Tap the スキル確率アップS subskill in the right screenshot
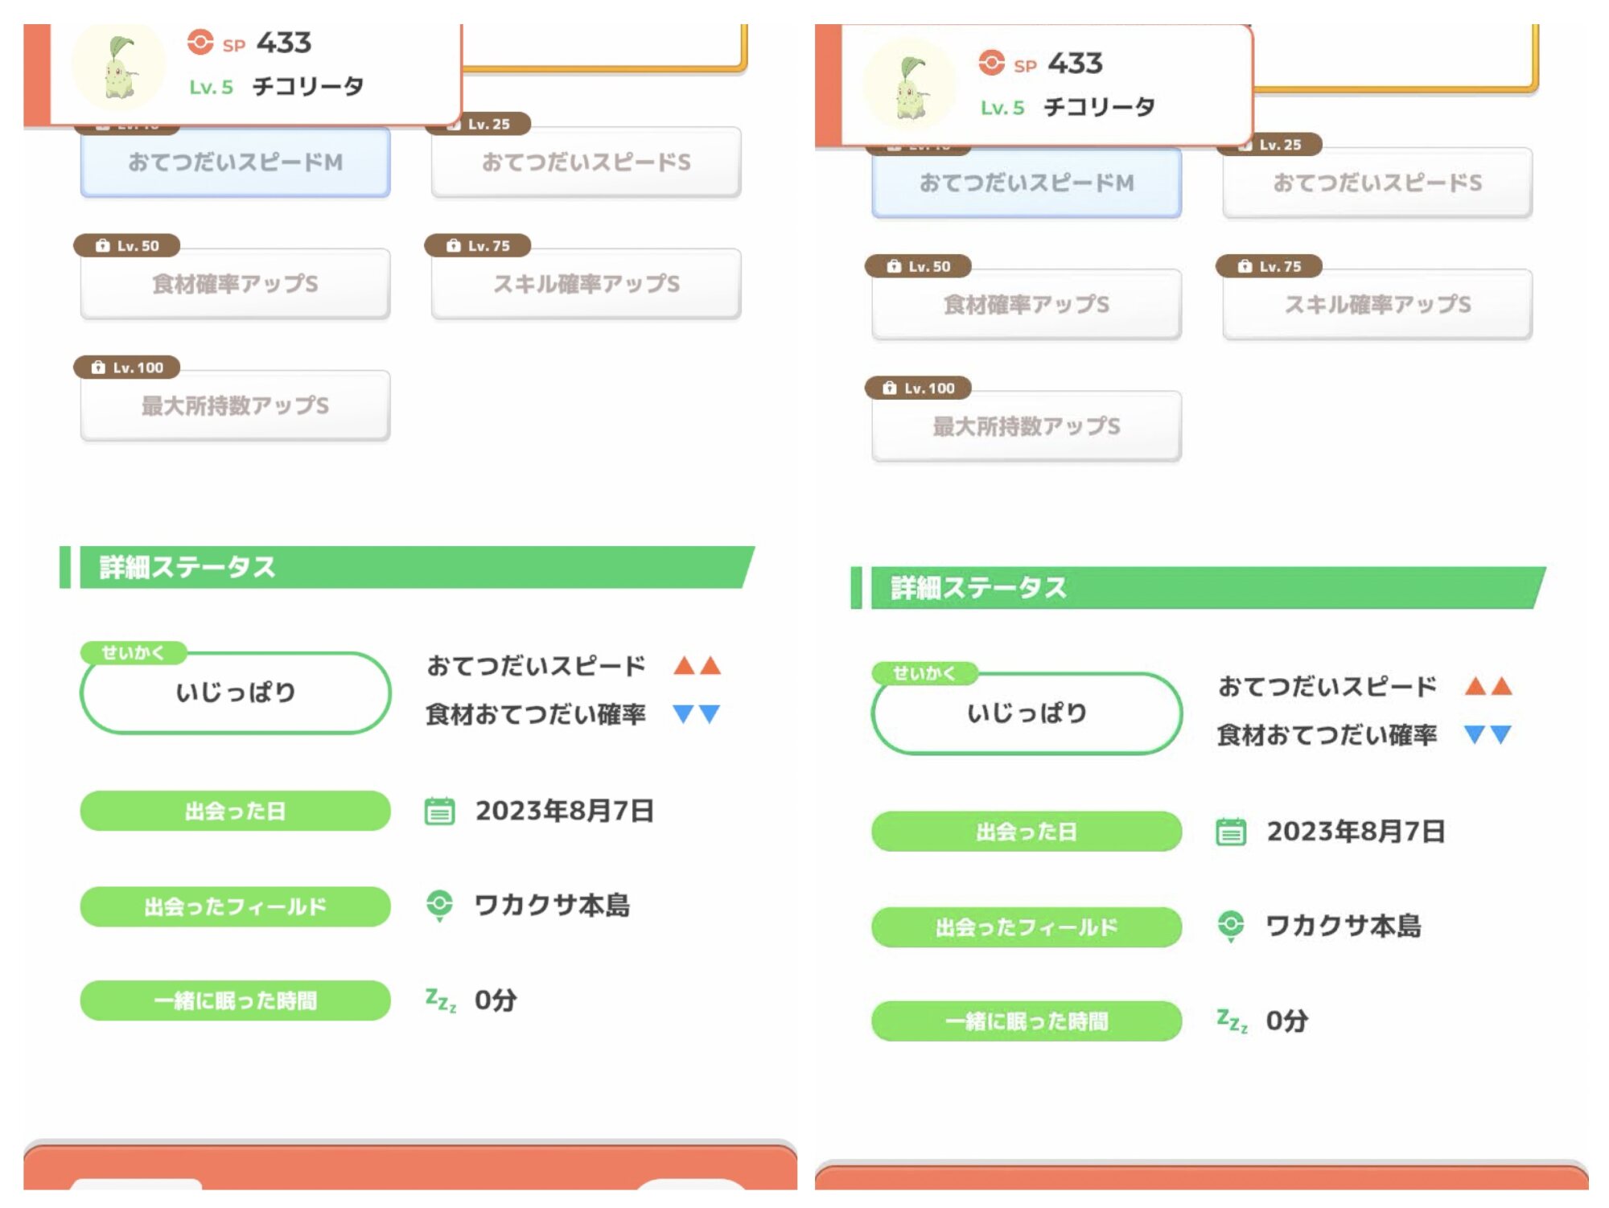The image size is (1609, 1208). 1376,305
